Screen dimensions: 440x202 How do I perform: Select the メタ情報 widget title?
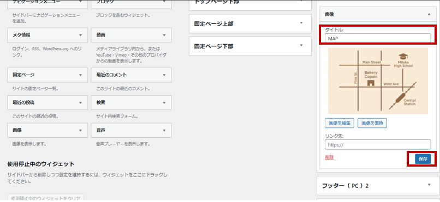pos(21,35)
